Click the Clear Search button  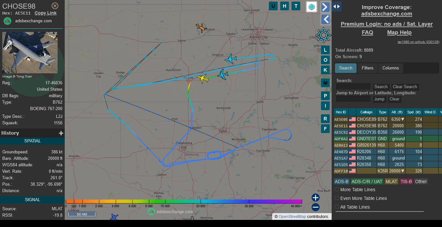[x=405, y=87]
